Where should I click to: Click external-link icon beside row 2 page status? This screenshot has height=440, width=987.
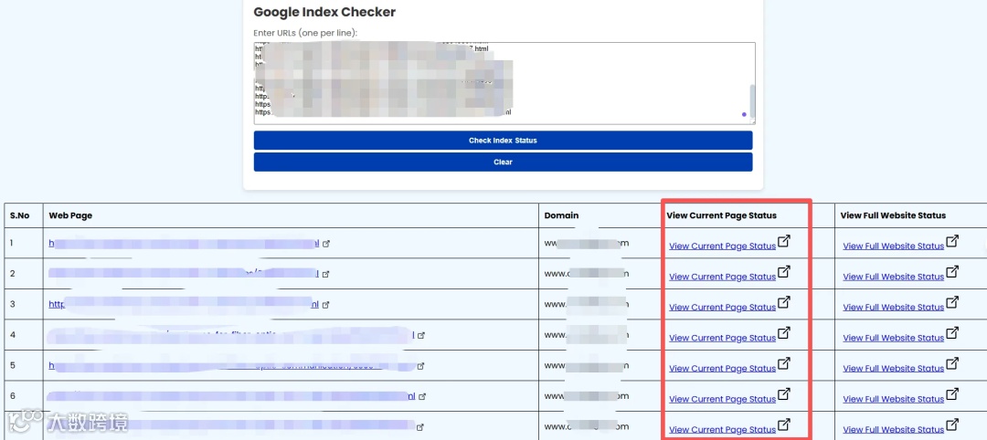click(x=784, y=271)
